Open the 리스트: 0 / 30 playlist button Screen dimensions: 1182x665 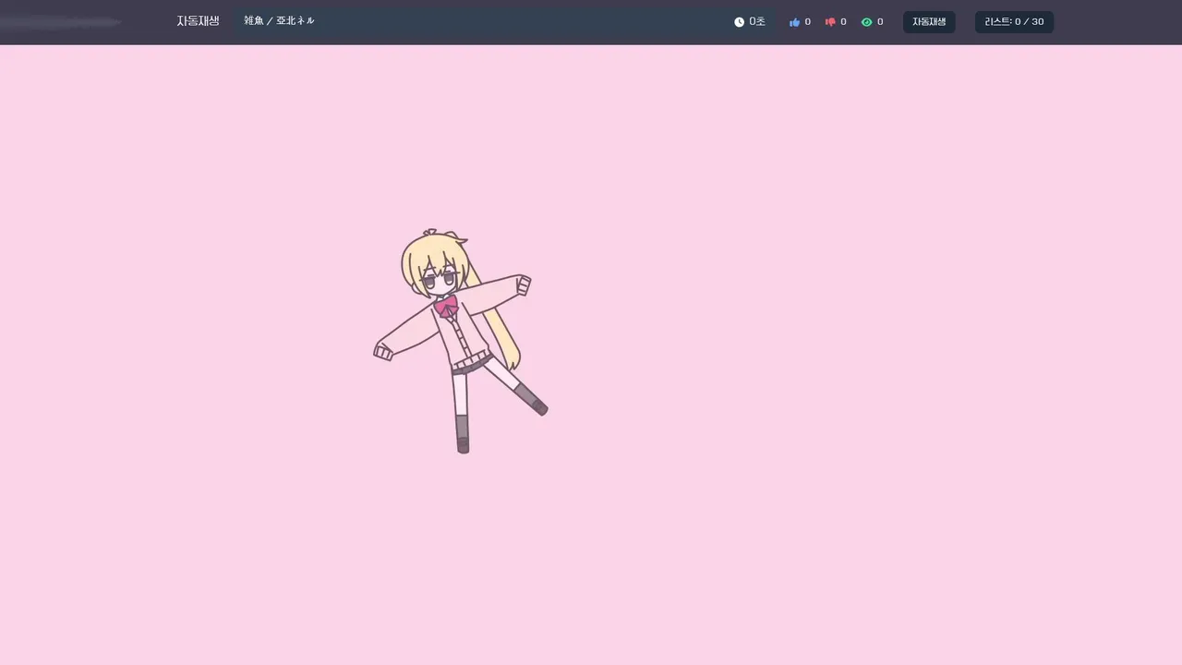click(x=1014, y=22)
